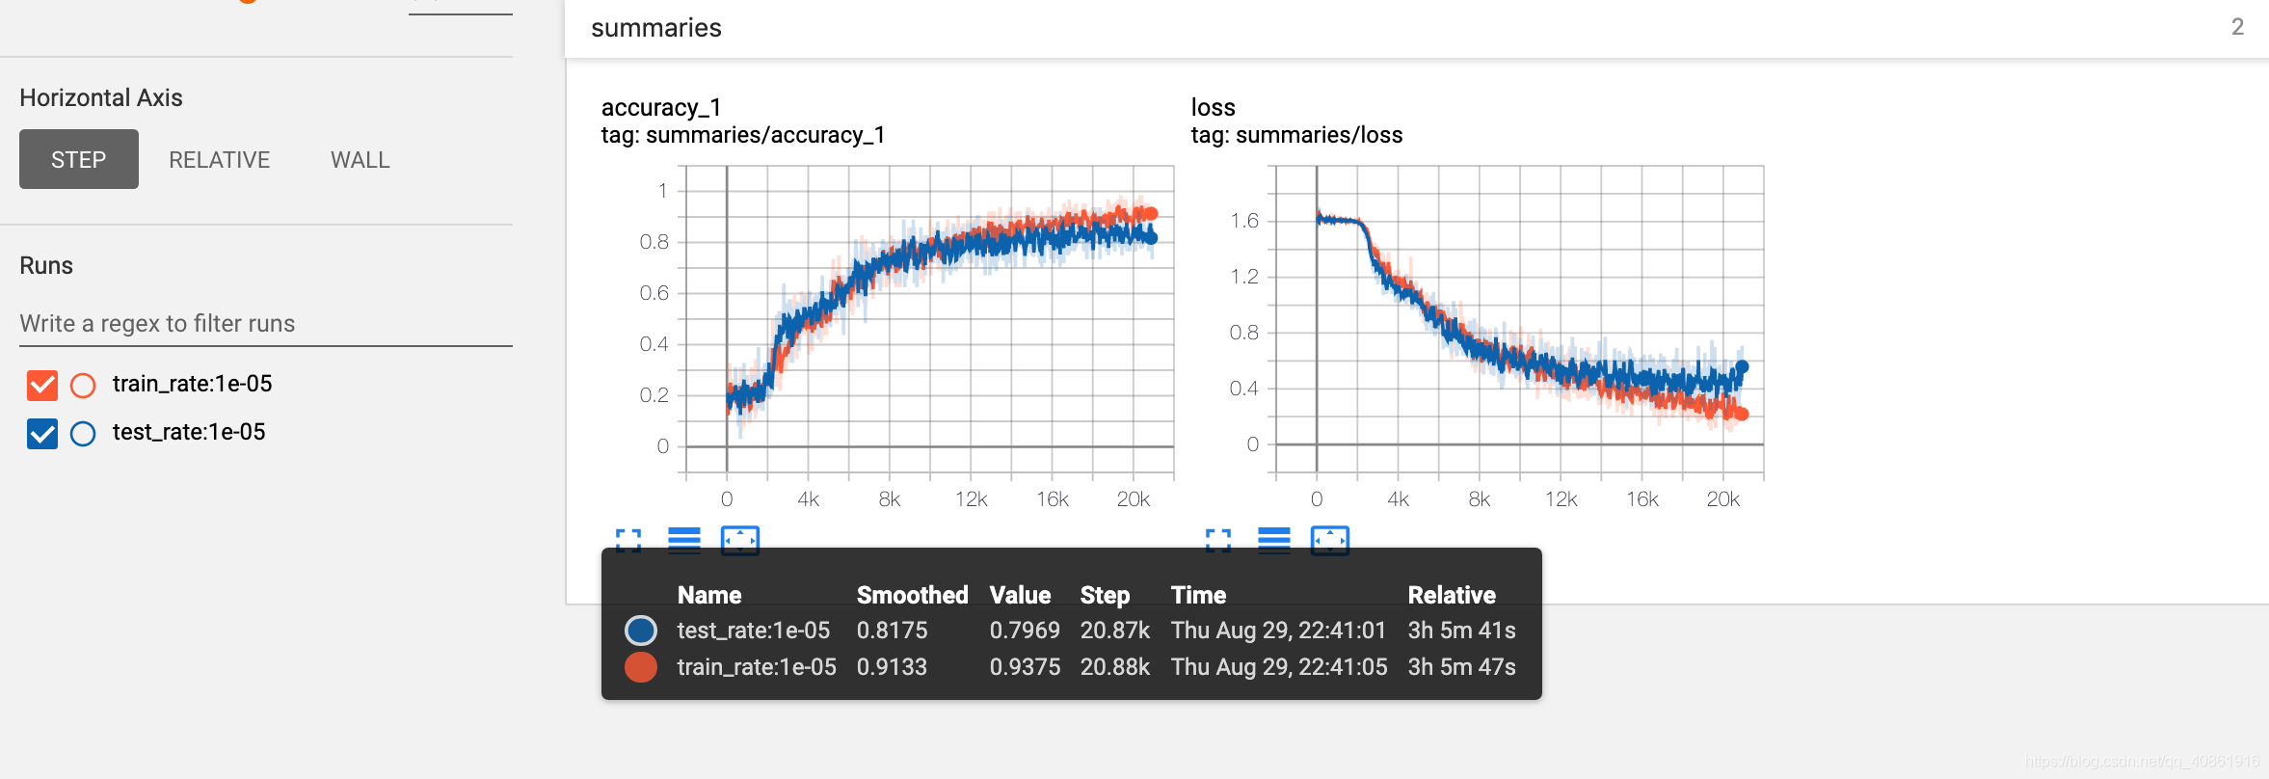Click the Value 0.9375 in tooltip
Screen dimensions: 2269x779
(x=1025, y=667)
